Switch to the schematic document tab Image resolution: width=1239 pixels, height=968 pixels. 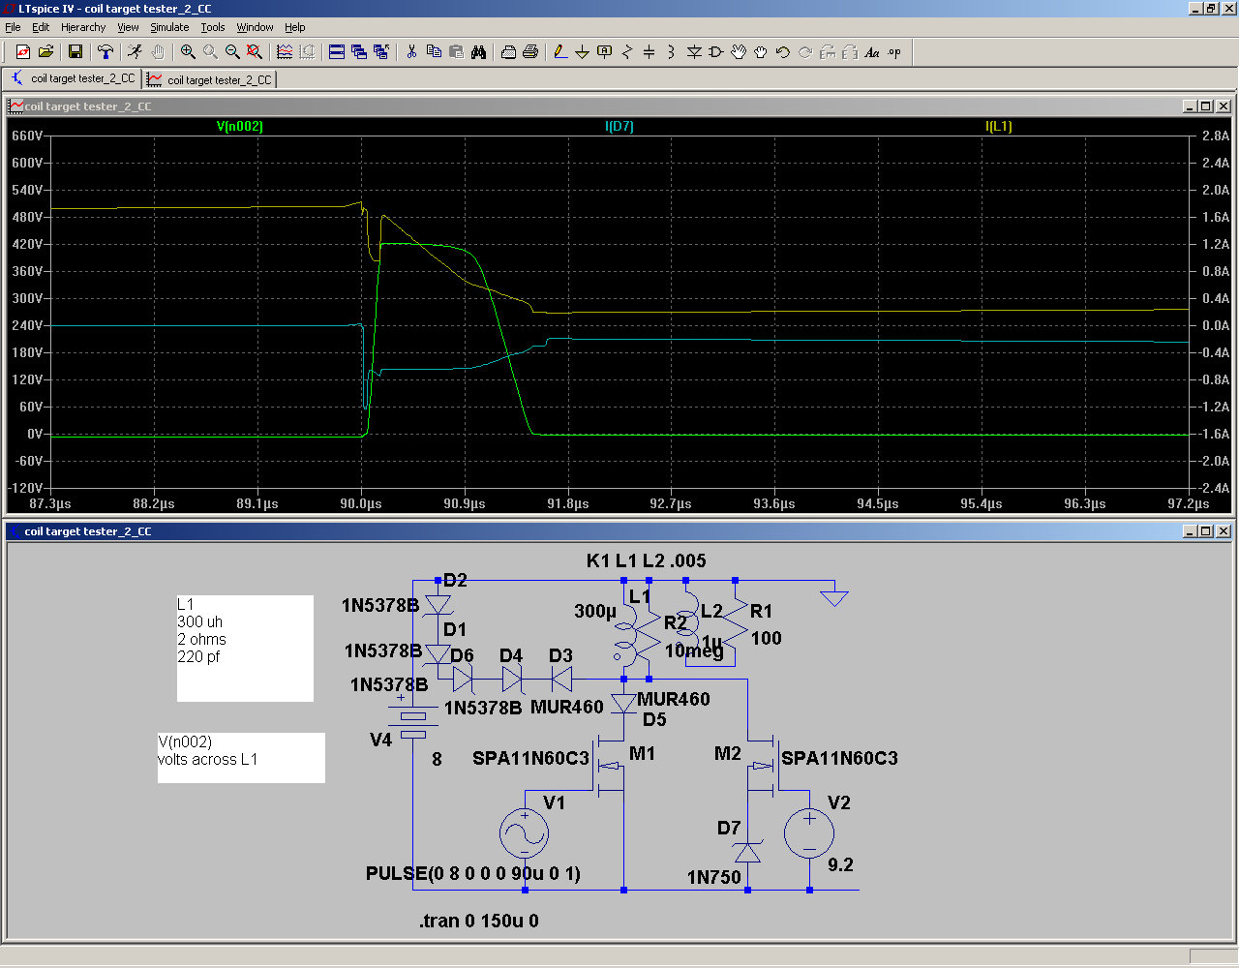pyautogui.click(x=74, y=78)
